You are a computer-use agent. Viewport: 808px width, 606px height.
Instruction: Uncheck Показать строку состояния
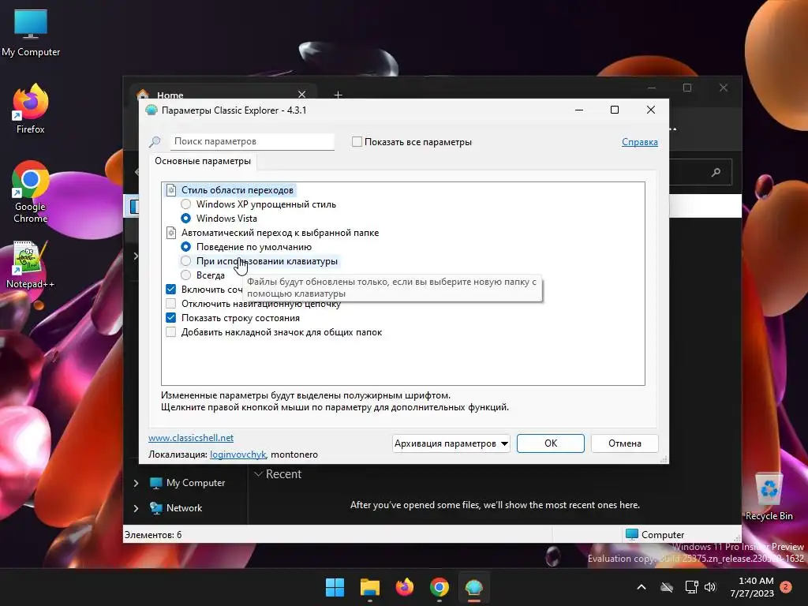171,318
